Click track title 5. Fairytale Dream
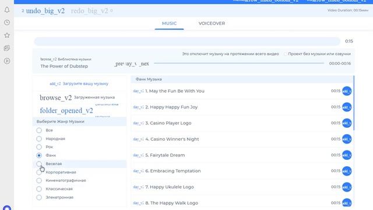This screenshot has width=373, height=210. [x=165, y=155]
